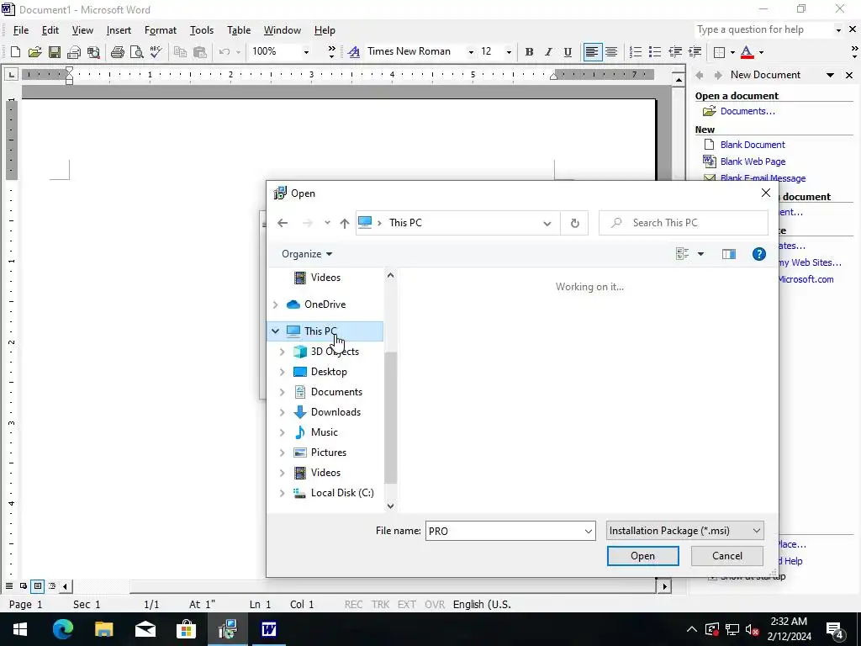
Task: Click the Numbering list icon
Action: [636, 52]
